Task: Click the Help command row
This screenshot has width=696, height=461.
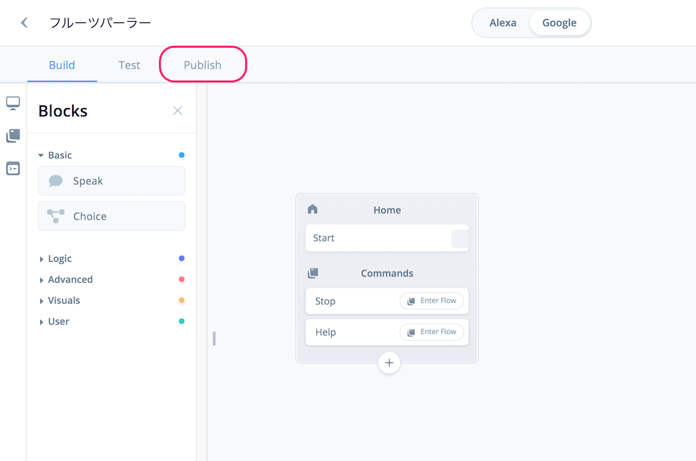Action: click(x=387, y=332)
